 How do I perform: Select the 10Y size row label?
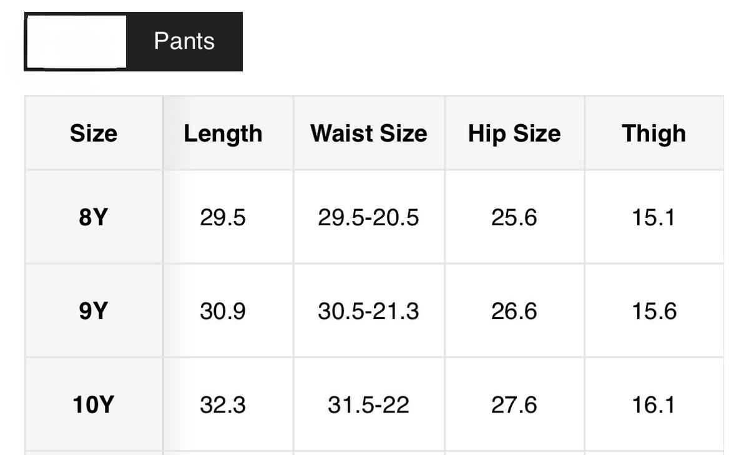tap(94, 405)
